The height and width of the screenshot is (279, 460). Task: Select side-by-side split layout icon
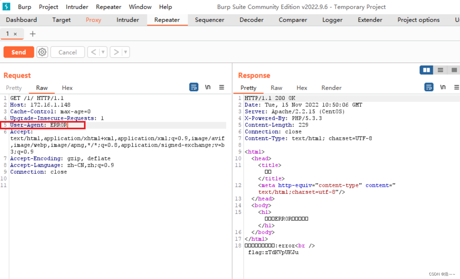click(426, 70)
